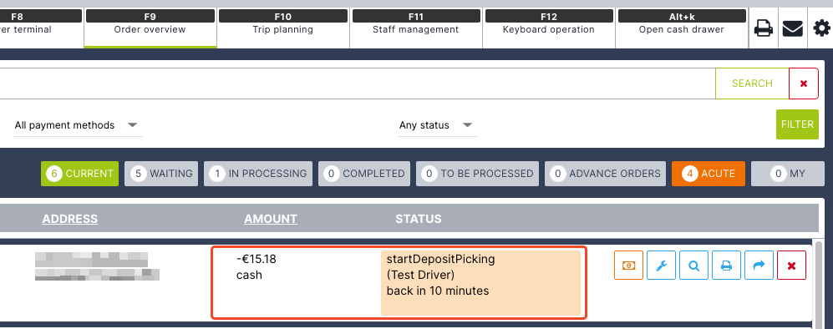
Task: Open Staff management tab
Action: click(x=416, y=28)
